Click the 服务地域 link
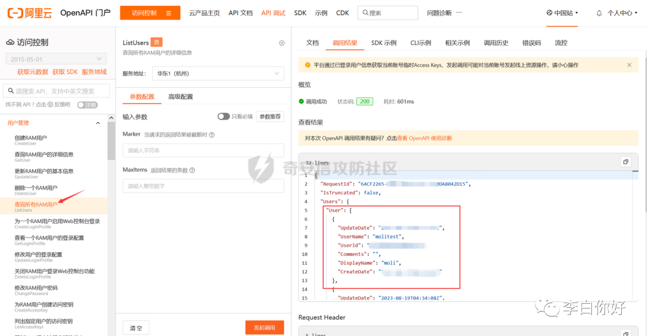 pos(94,72)
